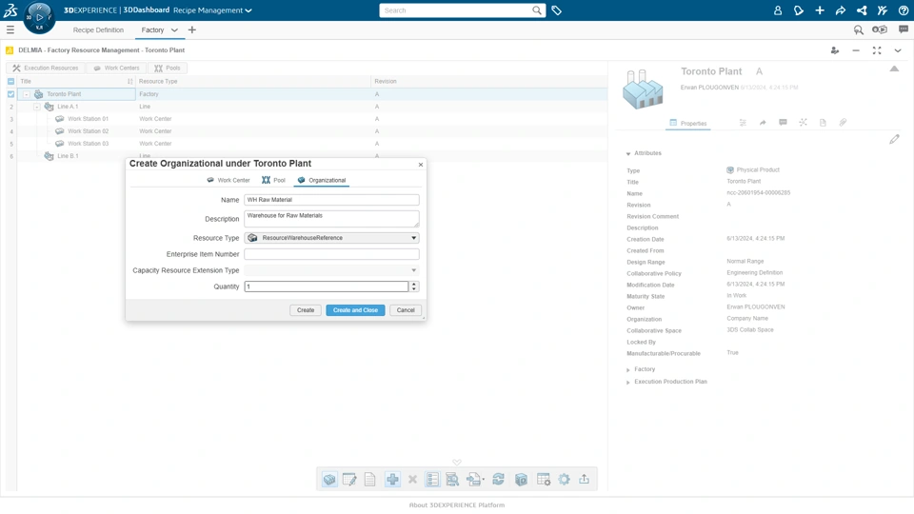Image resolution: width=914 pixels, height=514 pixels.
Task: Click the search-in-table toolbar icon
Action: 452,480
